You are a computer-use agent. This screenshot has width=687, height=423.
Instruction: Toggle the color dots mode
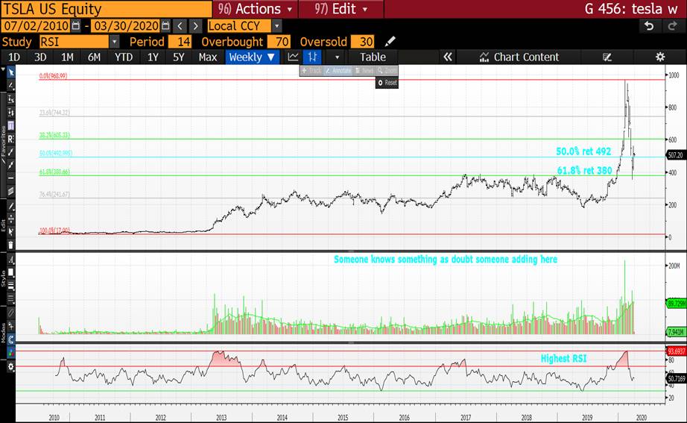(x=11, y=351)
